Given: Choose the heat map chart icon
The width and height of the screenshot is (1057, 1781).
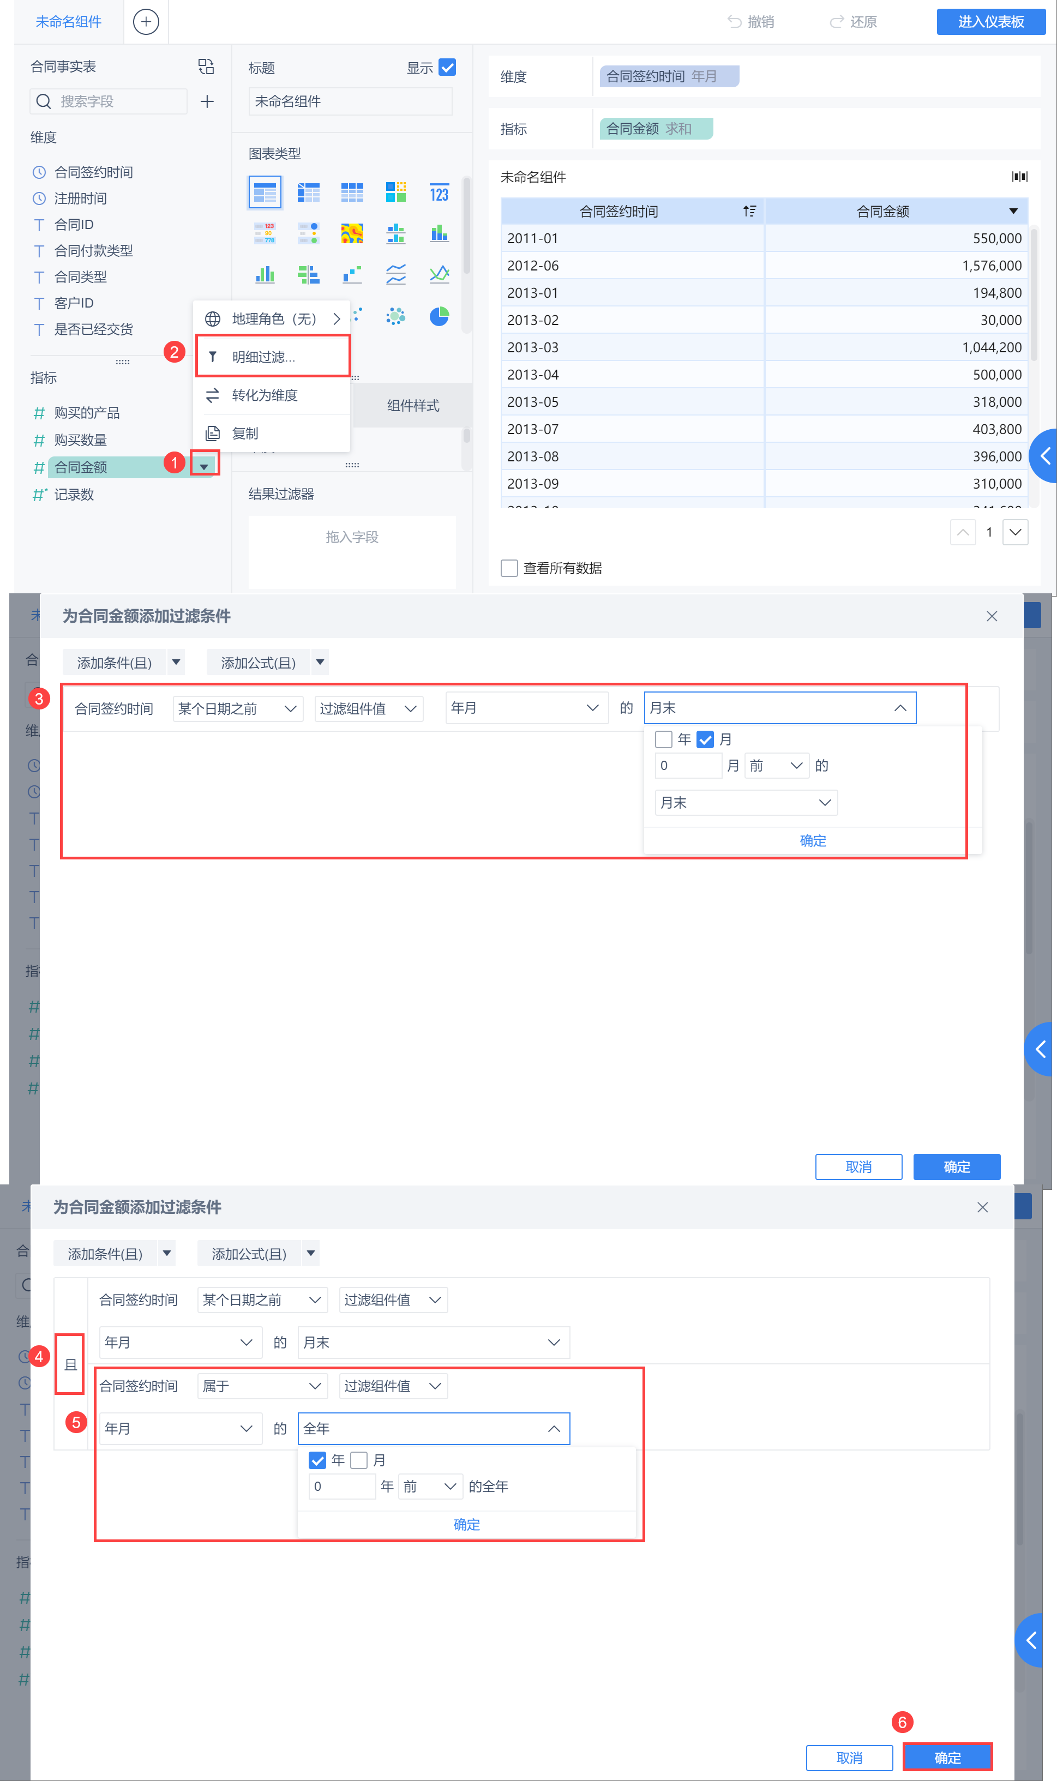Looking at the screenshot, I should (x=352, y=233).
